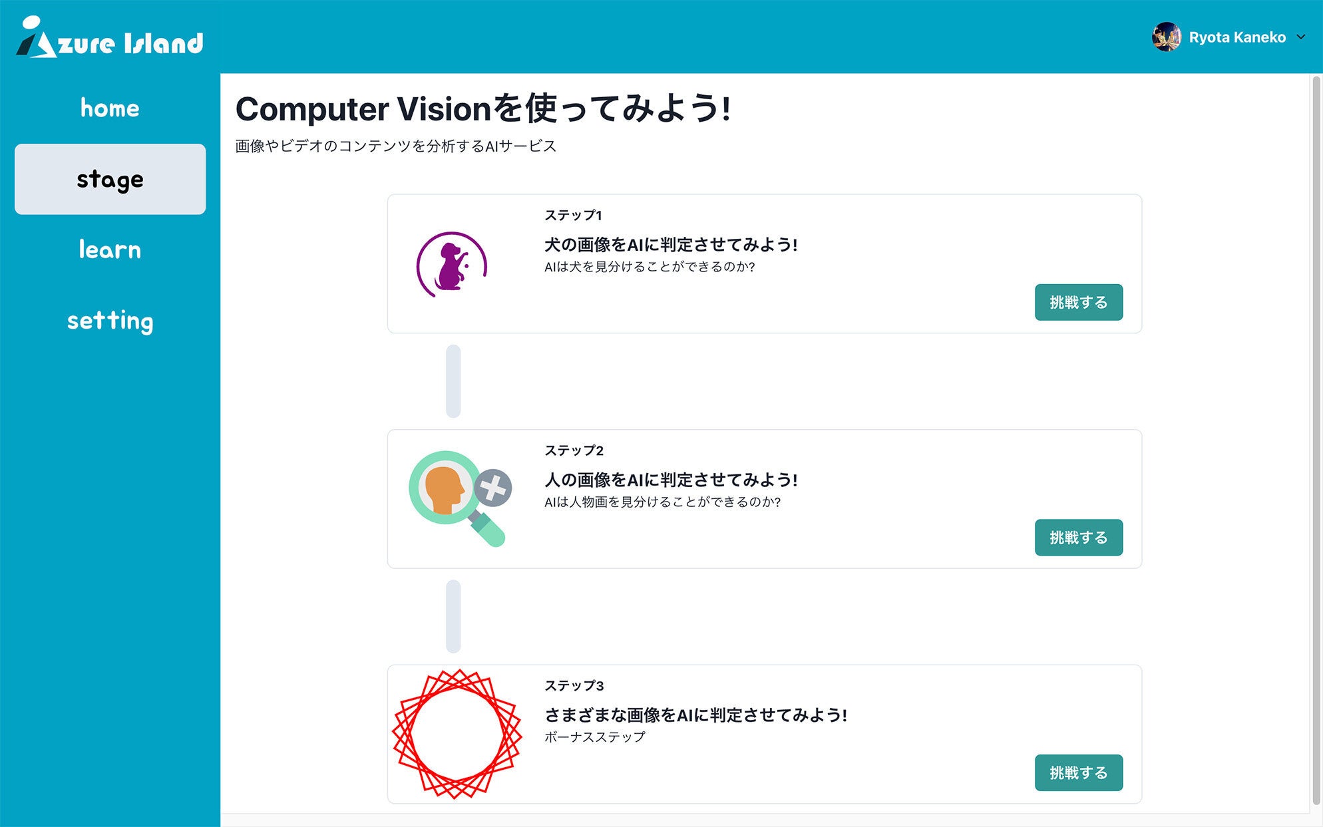Click the purple dog icon in Step 1
Screen dimensions: 1323x827
(x=452, y=264)
